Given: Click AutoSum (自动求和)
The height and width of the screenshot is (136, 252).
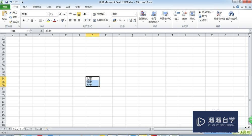Looking at the screenshot, I should click(x=206, y=12).
